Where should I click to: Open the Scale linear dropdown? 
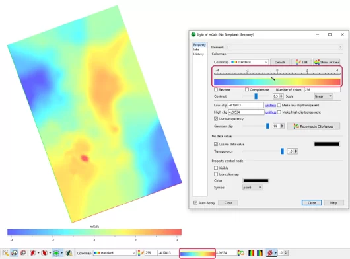pyautogui.click(x=324, y=96)
